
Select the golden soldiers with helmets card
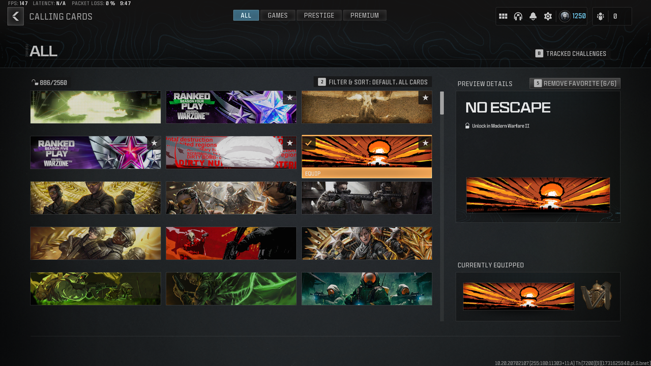[x=96, y=243]
